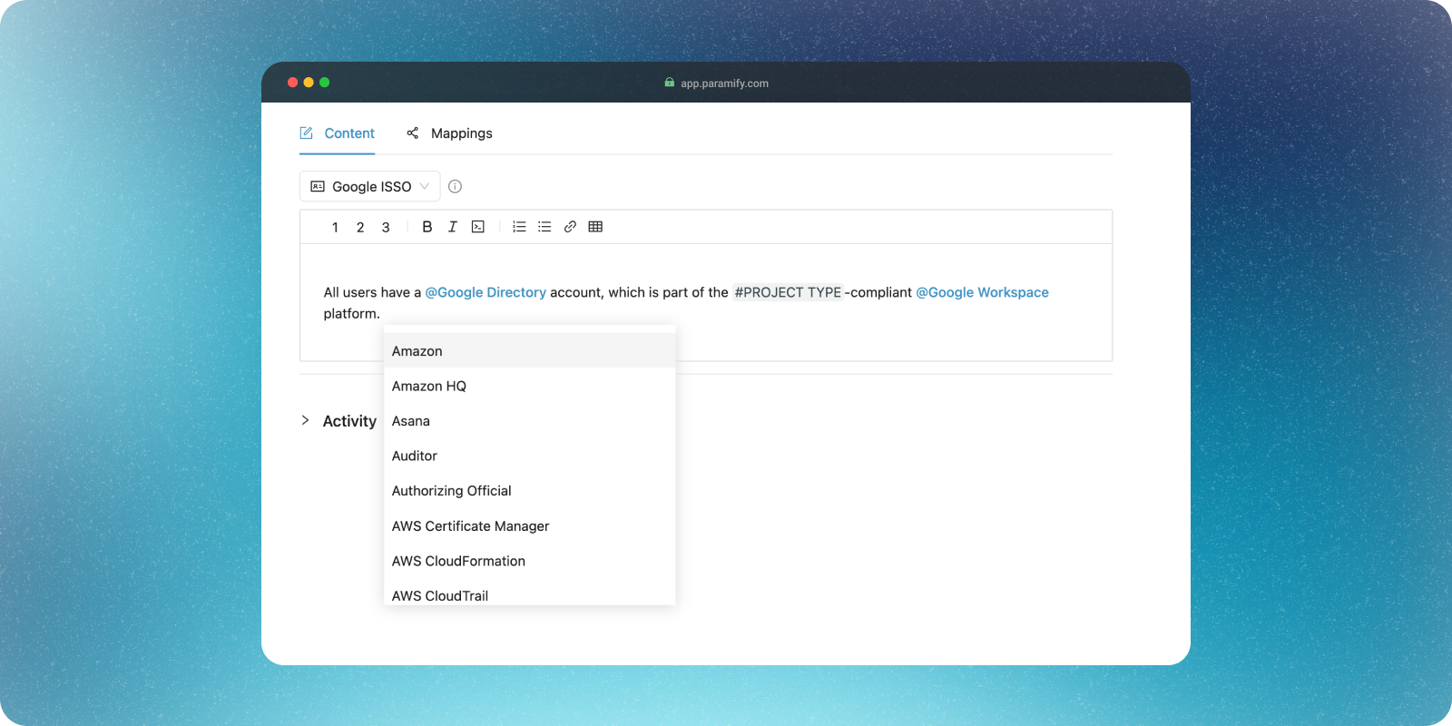This screenshot has height=726, width=1452.
Task: Expand the Activity section
Action: click(x=305, y=420)
